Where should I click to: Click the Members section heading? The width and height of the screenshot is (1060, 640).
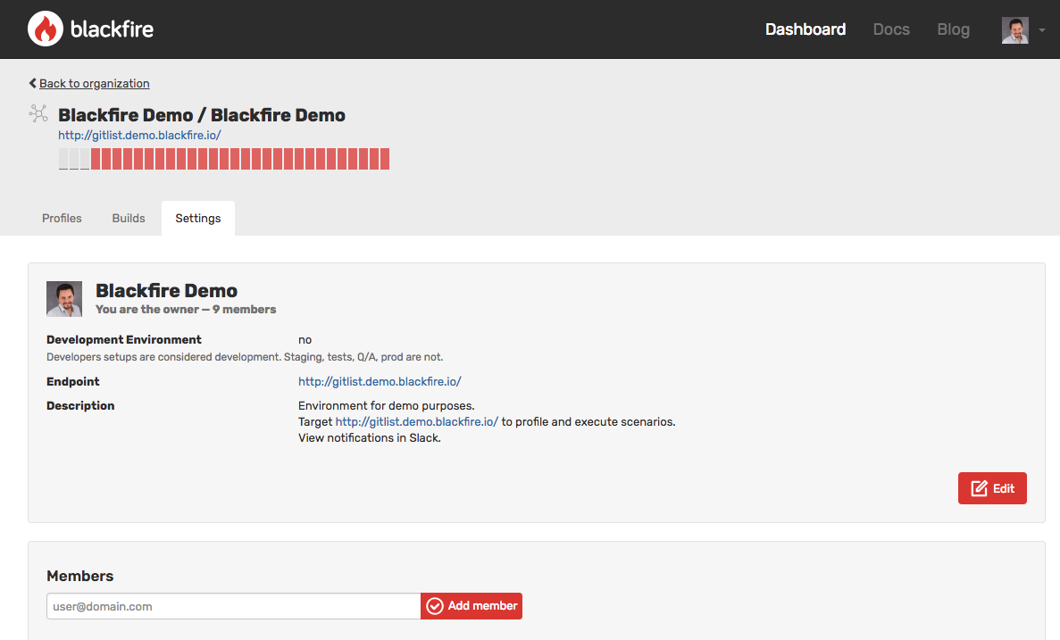tap(79, 576)
